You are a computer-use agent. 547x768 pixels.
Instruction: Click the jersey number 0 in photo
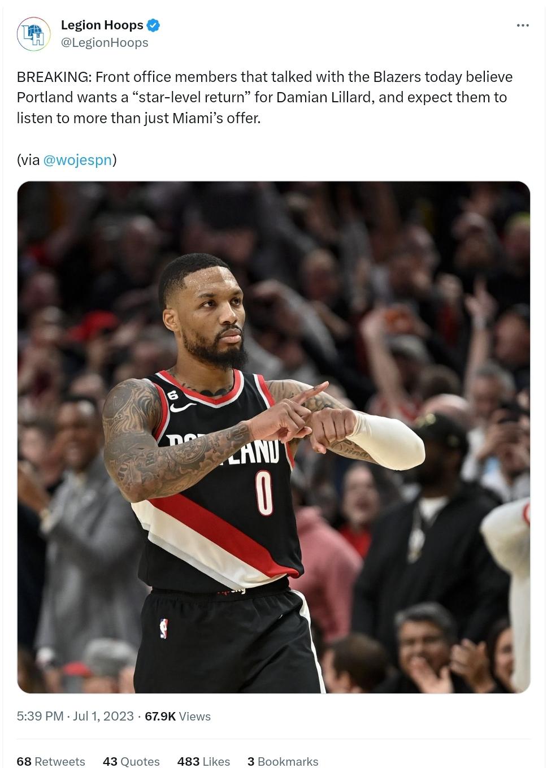[x=264, y=493]
